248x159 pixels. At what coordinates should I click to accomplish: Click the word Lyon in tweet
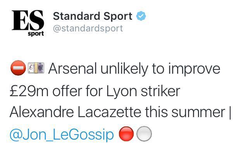click(x=121, y=92)
